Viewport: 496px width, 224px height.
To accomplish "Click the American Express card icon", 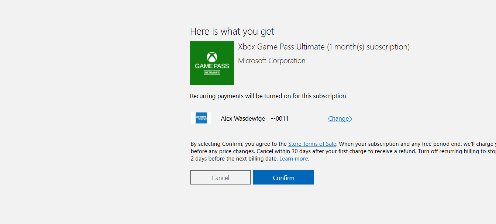I will [201, 118].
